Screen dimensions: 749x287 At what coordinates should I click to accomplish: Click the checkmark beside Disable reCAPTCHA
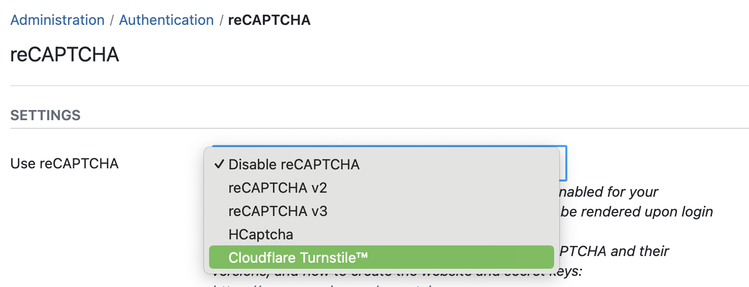pyautogui.click(x=219, y=165)
